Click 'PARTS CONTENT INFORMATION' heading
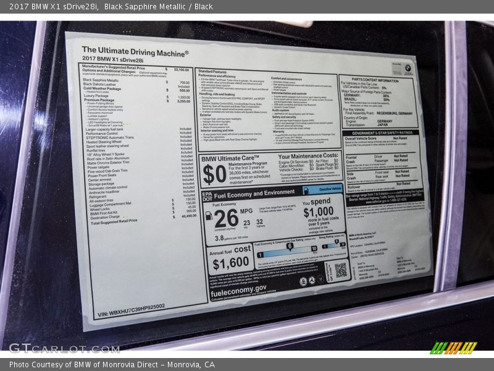The width and height of the screenshot is (494, 371). tap(375, 80)
